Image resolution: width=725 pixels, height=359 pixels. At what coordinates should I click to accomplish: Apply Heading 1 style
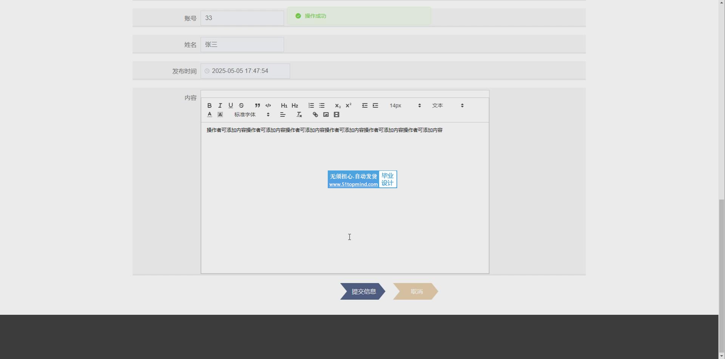tap(284, 106)
